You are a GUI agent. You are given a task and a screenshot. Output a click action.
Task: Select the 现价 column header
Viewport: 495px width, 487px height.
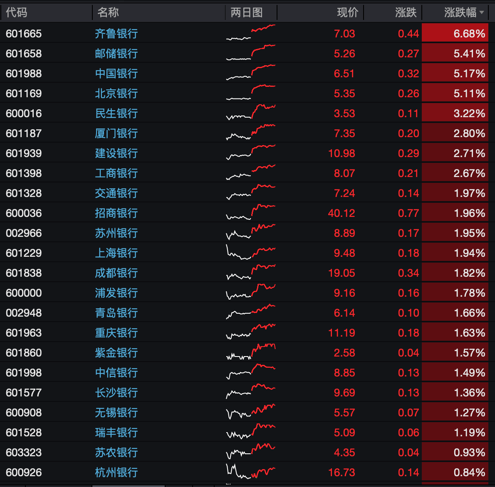coord(348,12)
